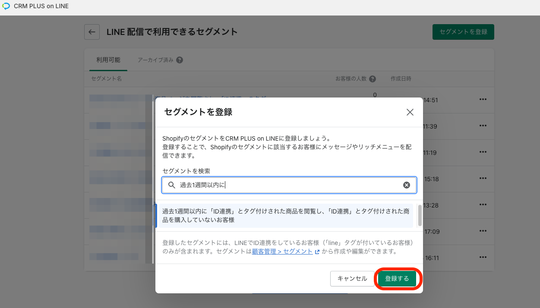Click the CRM PLUS on LINE logo icon
Image resolution: width=540 pixels, height=308 pixels.
(6, 6)
